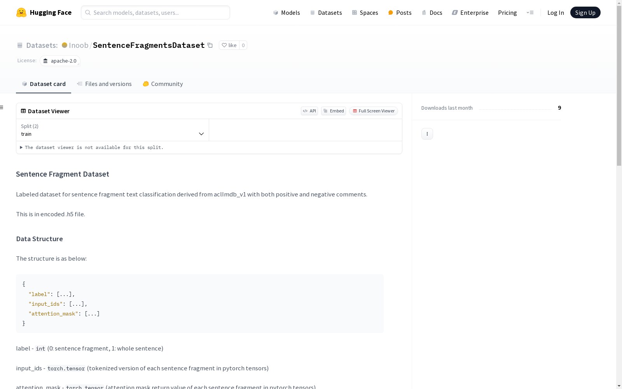Click the apache-2.0 license tag
This screenshot has height=389, width=622.
coord(60,61)
